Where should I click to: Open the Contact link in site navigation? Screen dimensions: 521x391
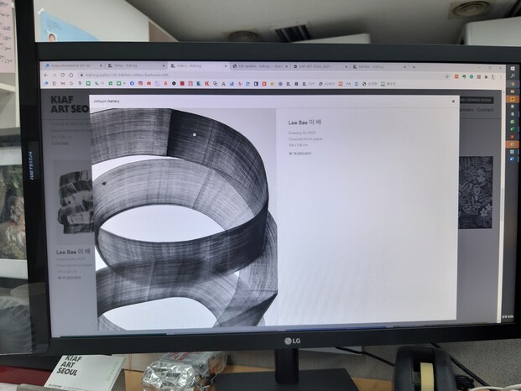[485, 110]
